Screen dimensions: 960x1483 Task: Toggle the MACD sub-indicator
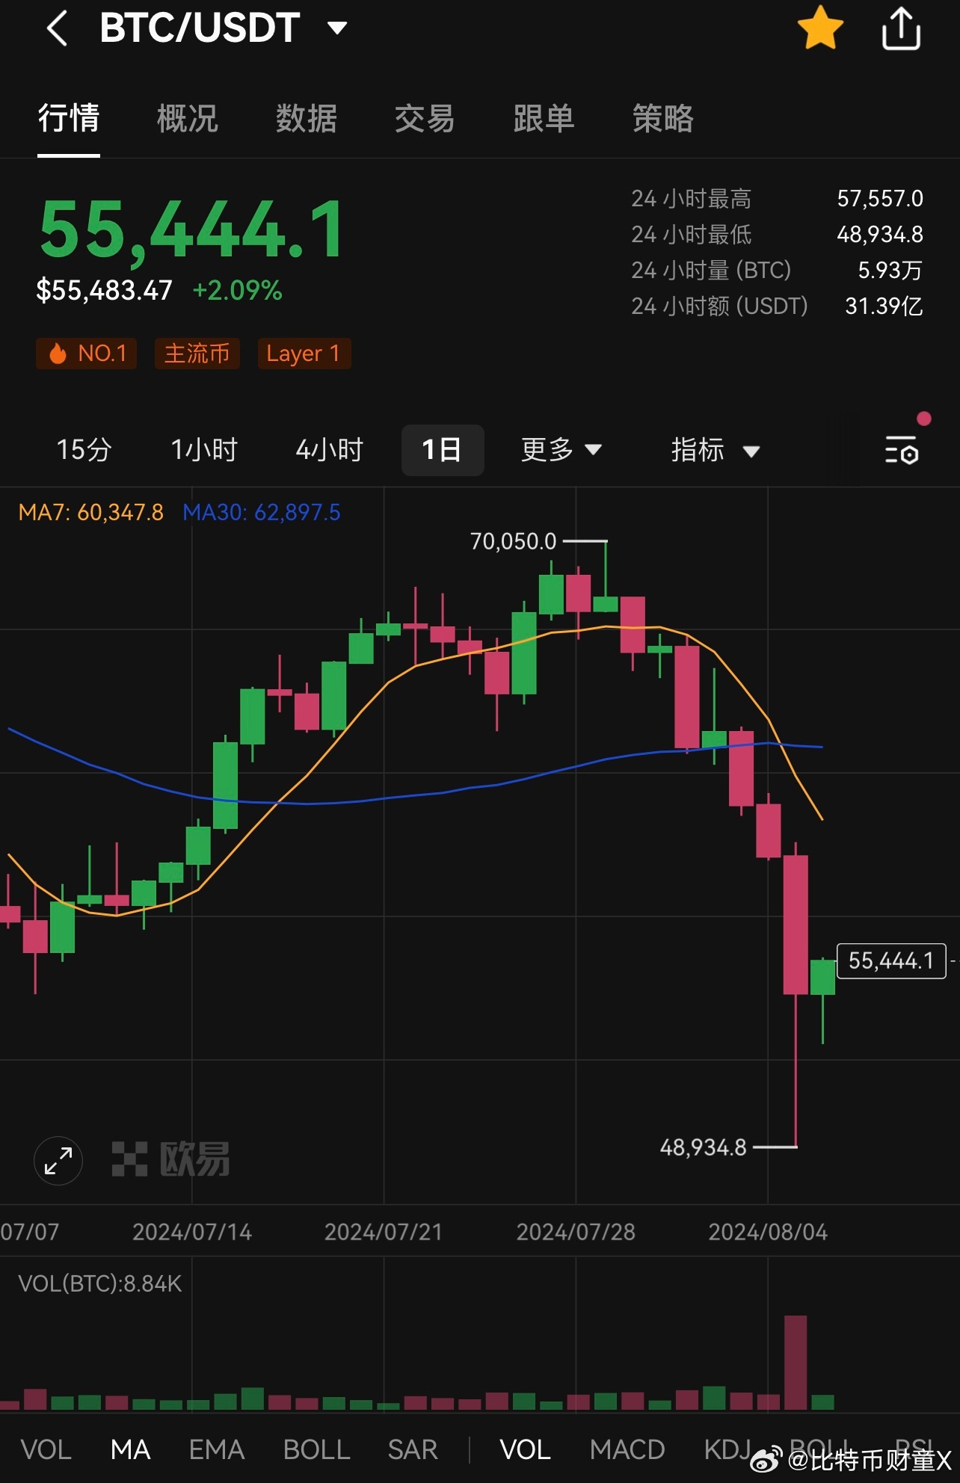[627, 1449]
